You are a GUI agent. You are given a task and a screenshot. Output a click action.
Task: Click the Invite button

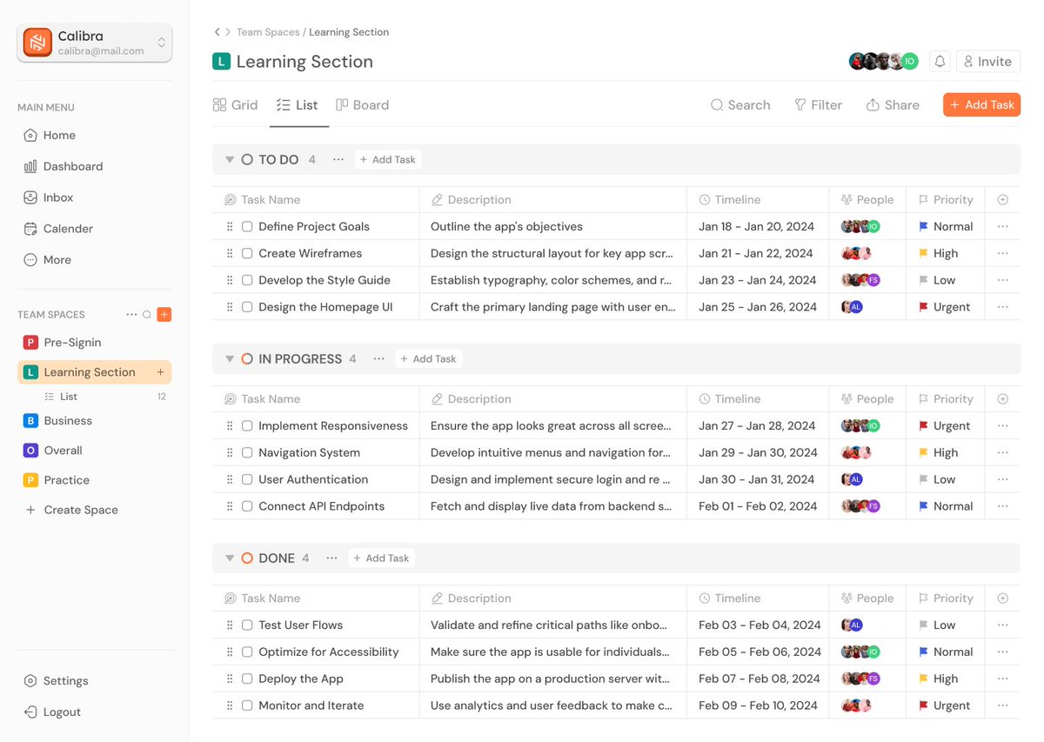(987, 61)
